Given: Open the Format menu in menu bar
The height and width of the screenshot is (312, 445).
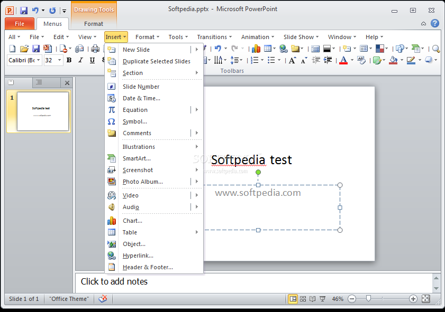Looking at the screenshot, I should [x=147, y=37].
